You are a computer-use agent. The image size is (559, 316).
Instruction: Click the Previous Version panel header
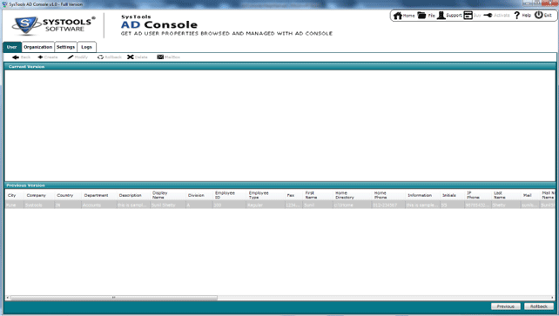pyautogui.click(x=279, y=185)
